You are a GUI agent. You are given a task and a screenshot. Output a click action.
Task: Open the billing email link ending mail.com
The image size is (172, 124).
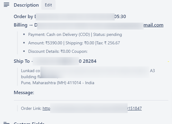[154, 25]
